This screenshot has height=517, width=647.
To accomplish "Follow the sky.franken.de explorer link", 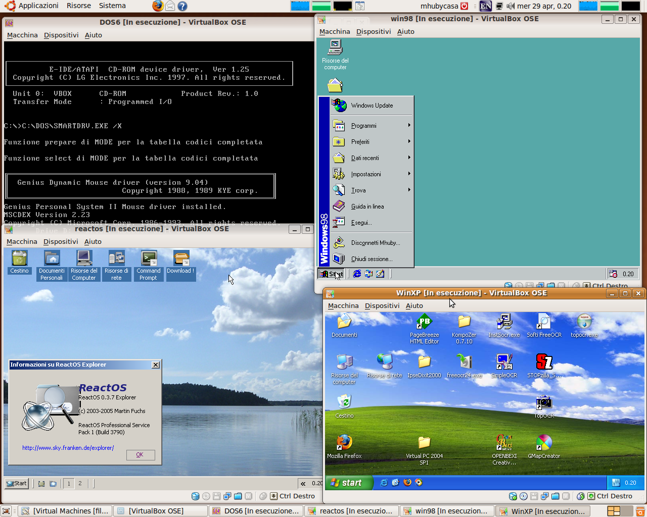I will 68,448.
